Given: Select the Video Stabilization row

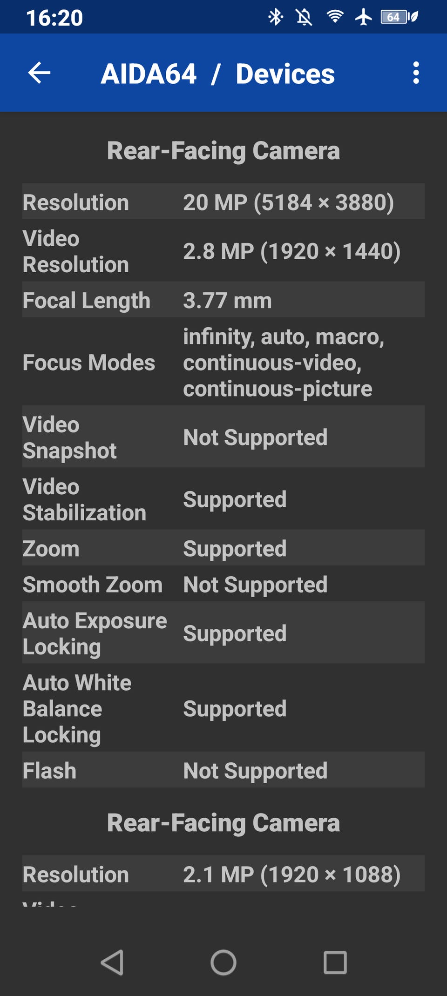Looking at the screenshot, I should tap(223, 499).
